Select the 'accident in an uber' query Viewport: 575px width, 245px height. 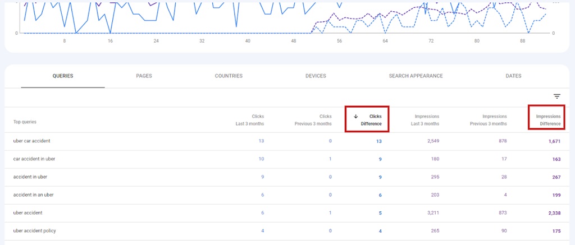click(33, 195)
